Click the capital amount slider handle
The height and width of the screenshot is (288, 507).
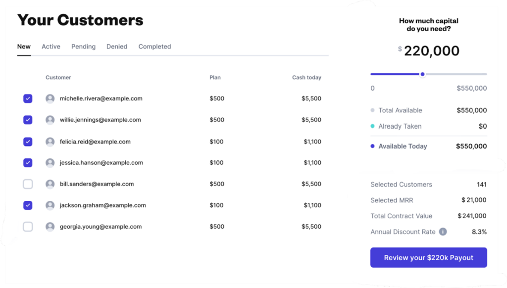point(422,74)
